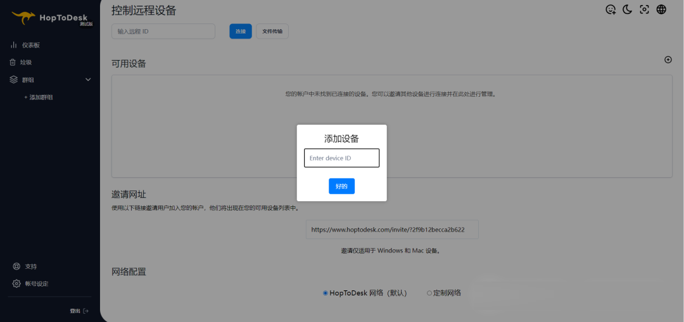The height and width of the screenshot is (322, 684).
Task: Open 仪表板 in sidebar
Action: click(x=31, y=45)
